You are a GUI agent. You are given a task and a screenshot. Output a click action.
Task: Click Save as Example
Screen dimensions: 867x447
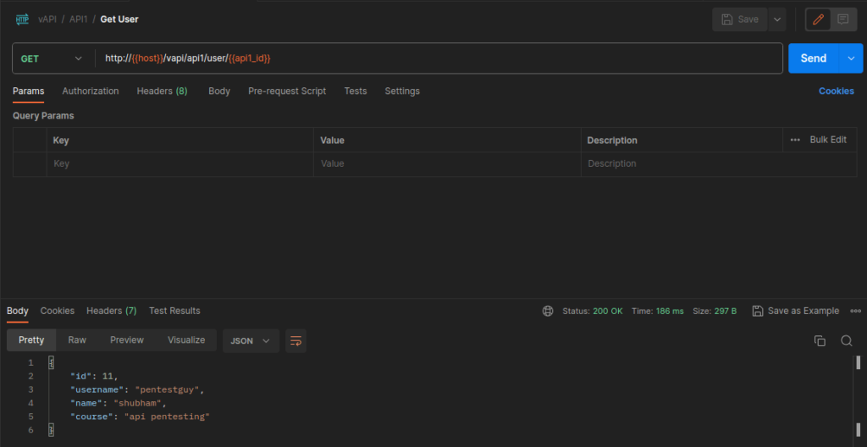coord(796,311)
